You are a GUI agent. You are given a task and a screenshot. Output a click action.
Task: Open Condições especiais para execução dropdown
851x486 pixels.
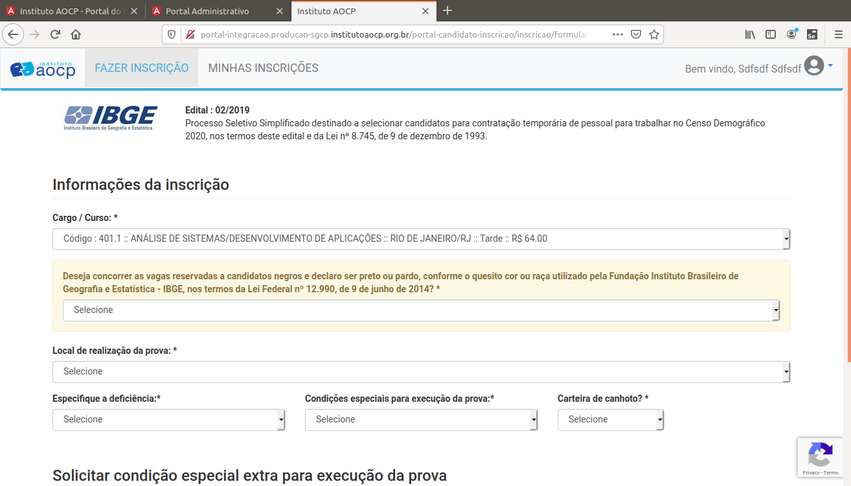421,419
